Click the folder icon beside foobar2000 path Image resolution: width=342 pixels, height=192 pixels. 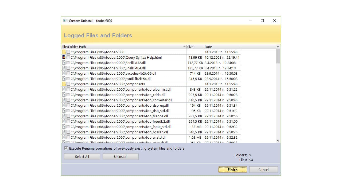64,52
